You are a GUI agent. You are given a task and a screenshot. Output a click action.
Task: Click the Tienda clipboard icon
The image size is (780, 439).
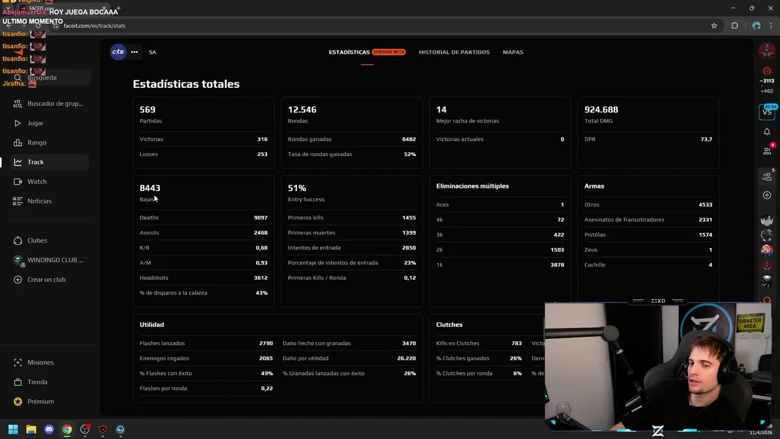(18, 382)
